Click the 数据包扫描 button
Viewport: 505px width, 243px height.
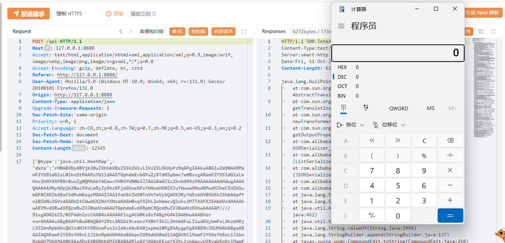point(152,31)
